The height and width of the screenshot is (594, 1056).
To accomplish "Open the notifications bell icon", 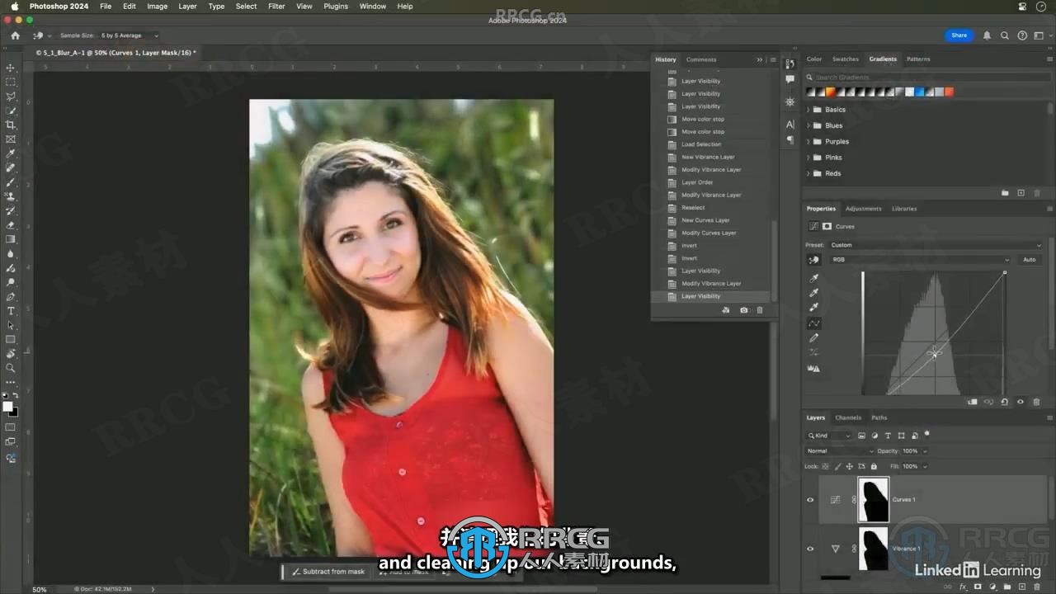I will pos(987,35).
